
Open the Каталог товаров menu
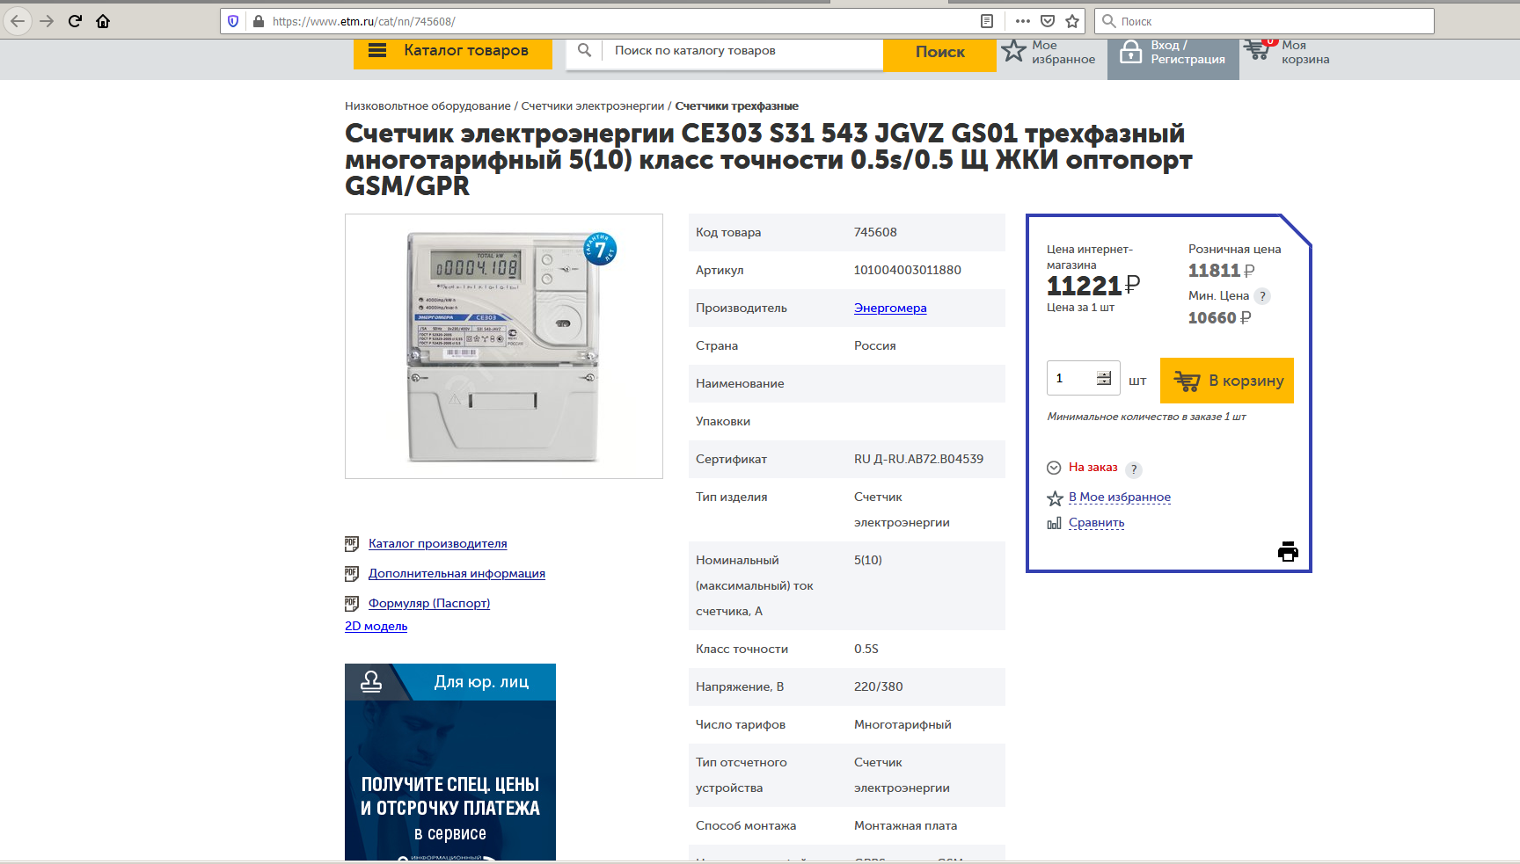[x=452, y=51]
